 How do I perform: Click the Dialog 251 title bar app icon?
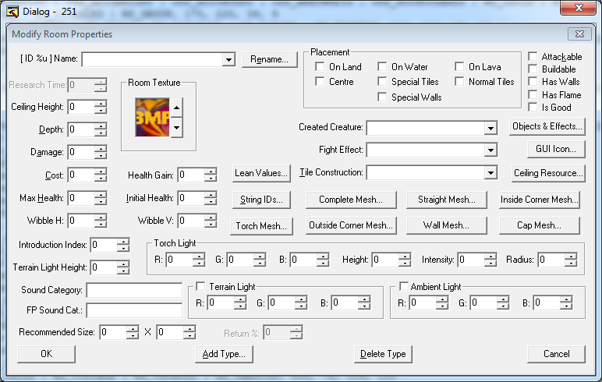tap(12, 12)
